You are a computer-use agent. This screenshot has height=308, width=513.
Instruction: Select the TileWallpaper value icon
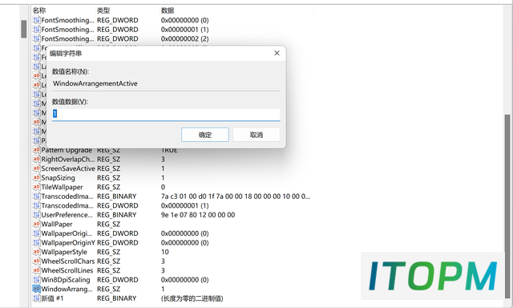[x=36, y=187]
